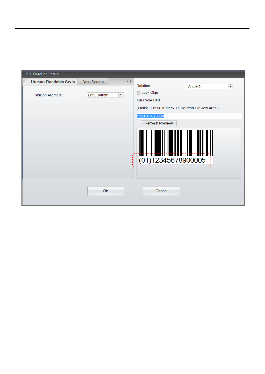Enable the Lock Obje checkbox
The width and height of the screenshot is (265, 374).
click(138, 93)
